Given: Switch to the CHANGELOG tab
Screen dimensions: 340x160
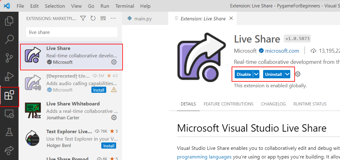Looking at the screenshot, I should coord(273,104).
